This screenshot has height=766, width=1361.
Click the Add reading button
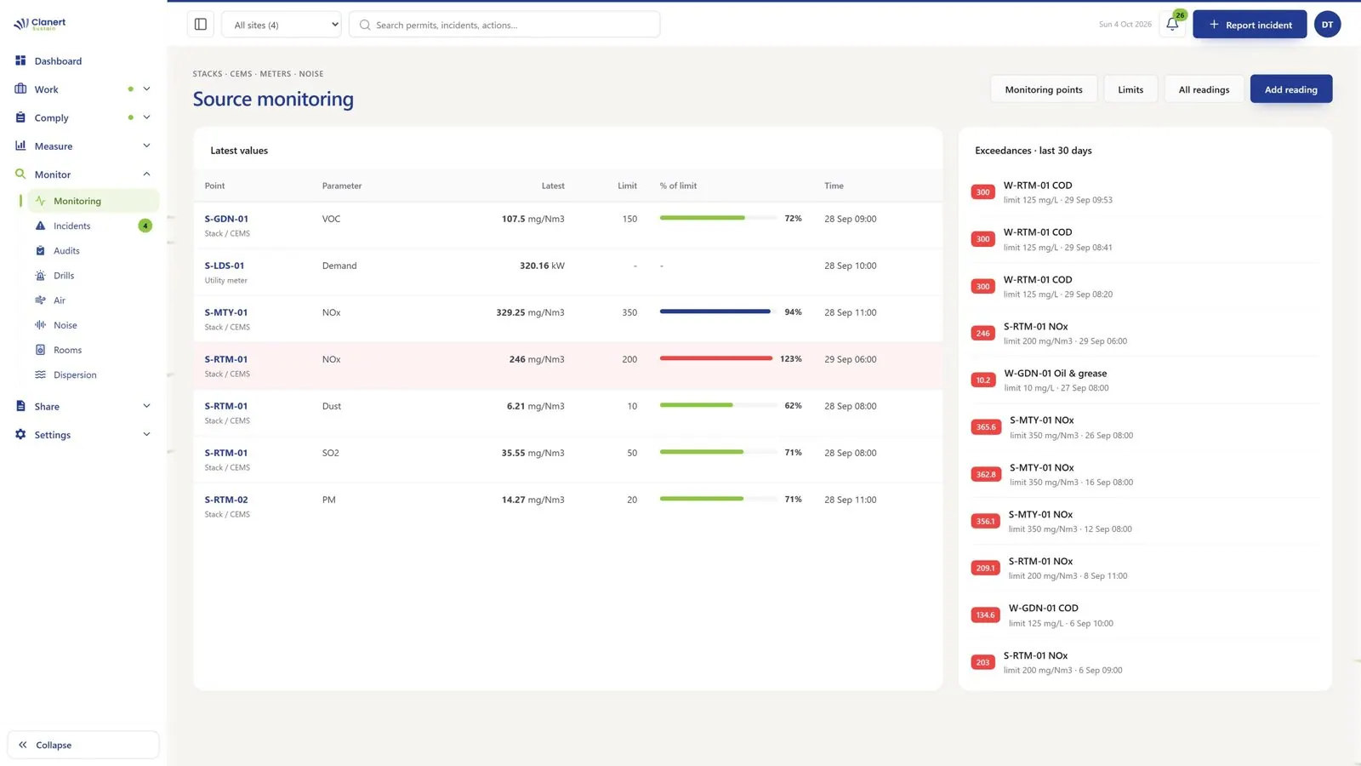(1290, 89)
